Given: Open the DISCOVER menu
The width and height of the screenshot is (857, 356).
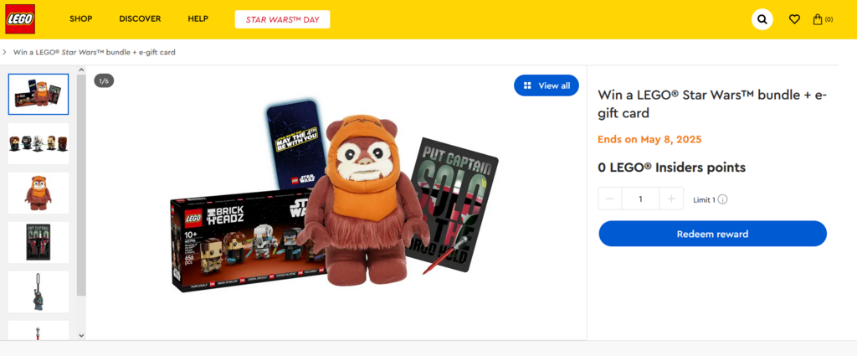Looking at the screenshot, I should tap(140, 18).
